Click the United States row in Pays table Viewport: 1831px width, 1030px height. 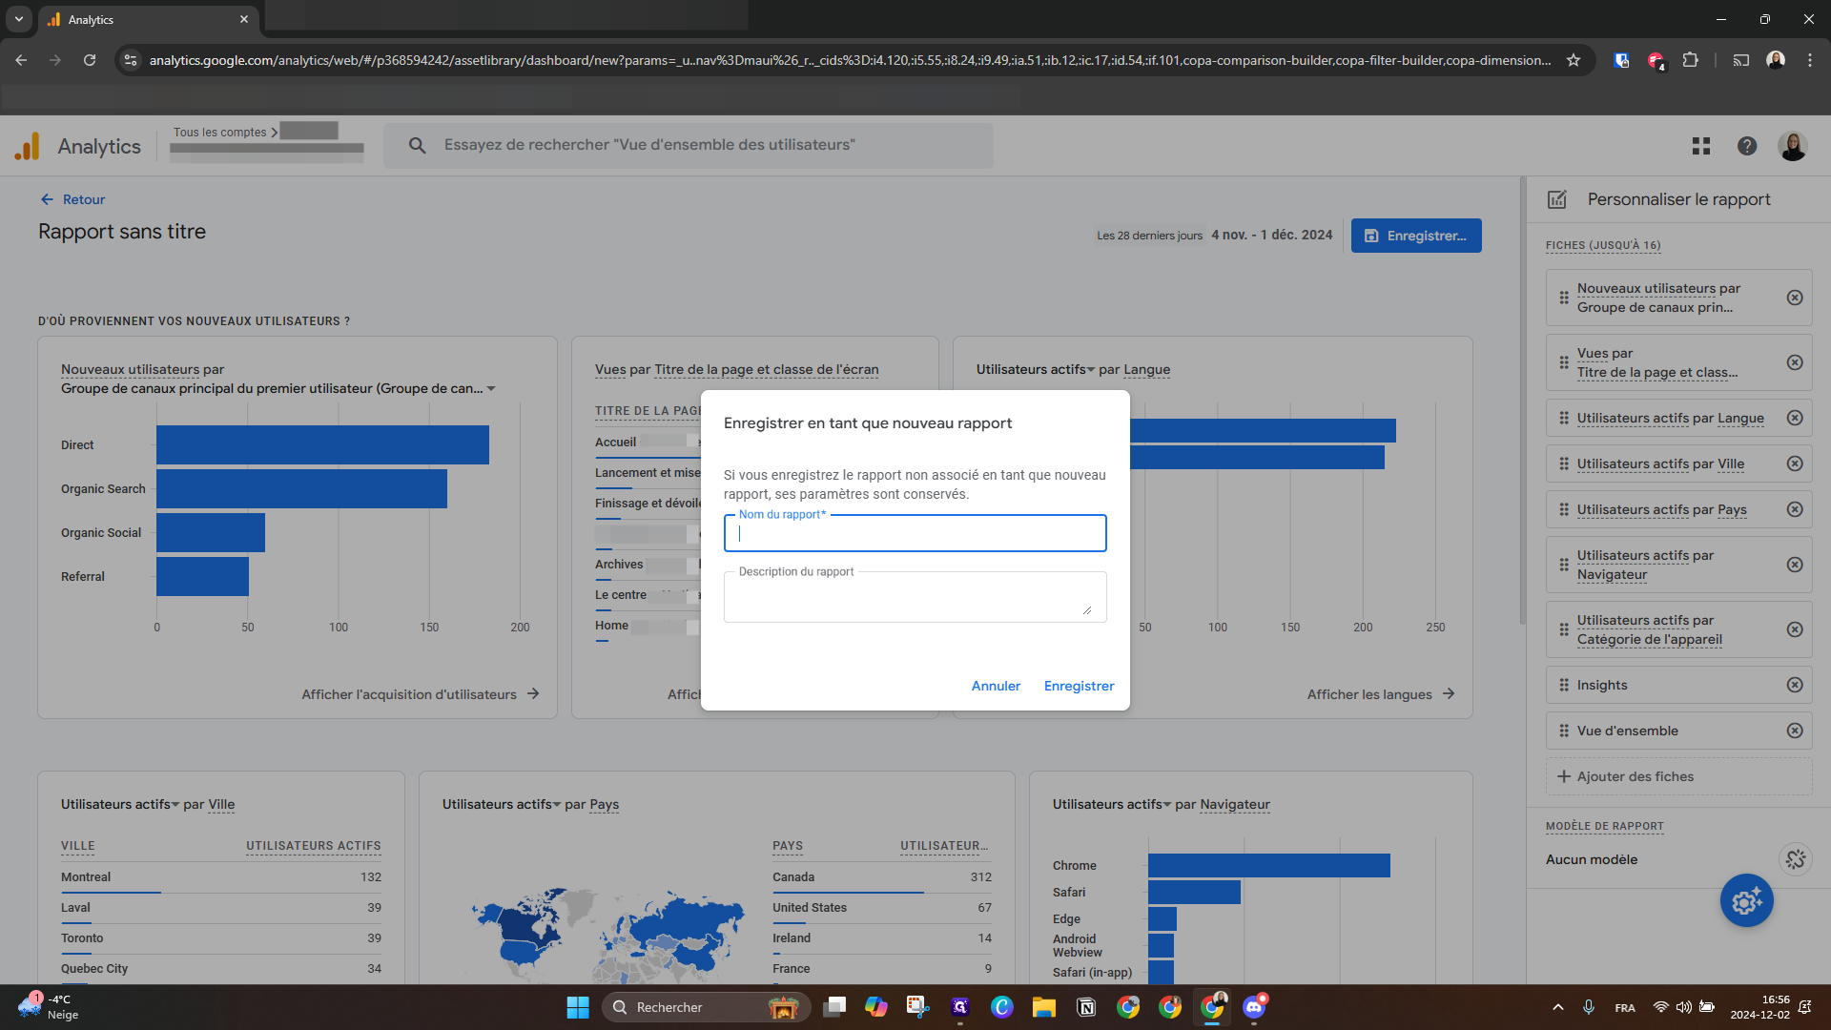point(882,908)
